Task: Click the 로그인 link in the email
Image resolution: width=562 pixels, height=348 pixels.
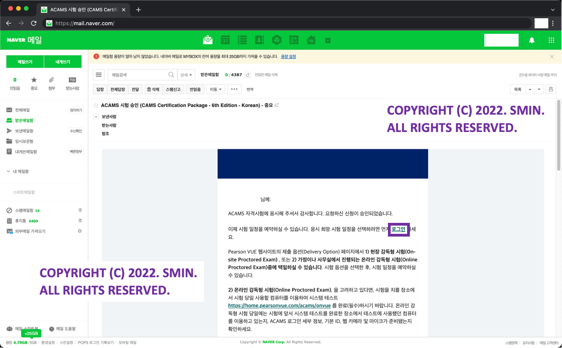Action: pyautogui.click(x=398, y=229)
